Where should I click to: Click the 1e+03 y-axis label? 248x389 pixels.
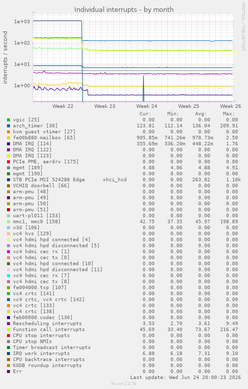coord(22,21)
